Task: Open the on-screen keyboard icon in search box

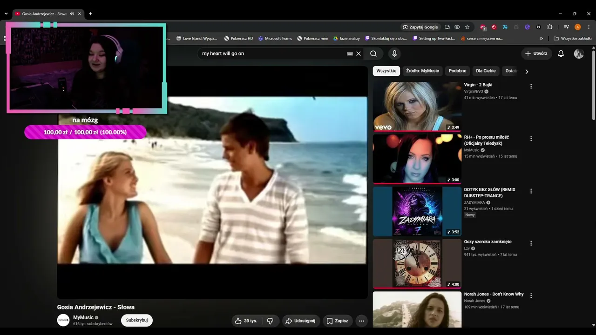Action: pos(350,54)
